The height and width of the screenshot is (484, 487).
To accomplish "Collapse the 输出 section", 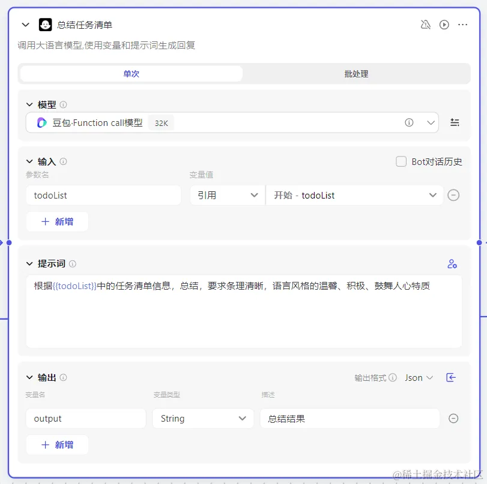I will (29, 378).
